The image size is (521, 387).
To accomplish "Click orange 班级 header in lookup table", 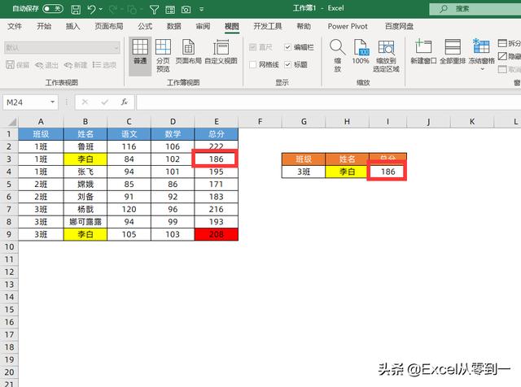I will [304, 159].
